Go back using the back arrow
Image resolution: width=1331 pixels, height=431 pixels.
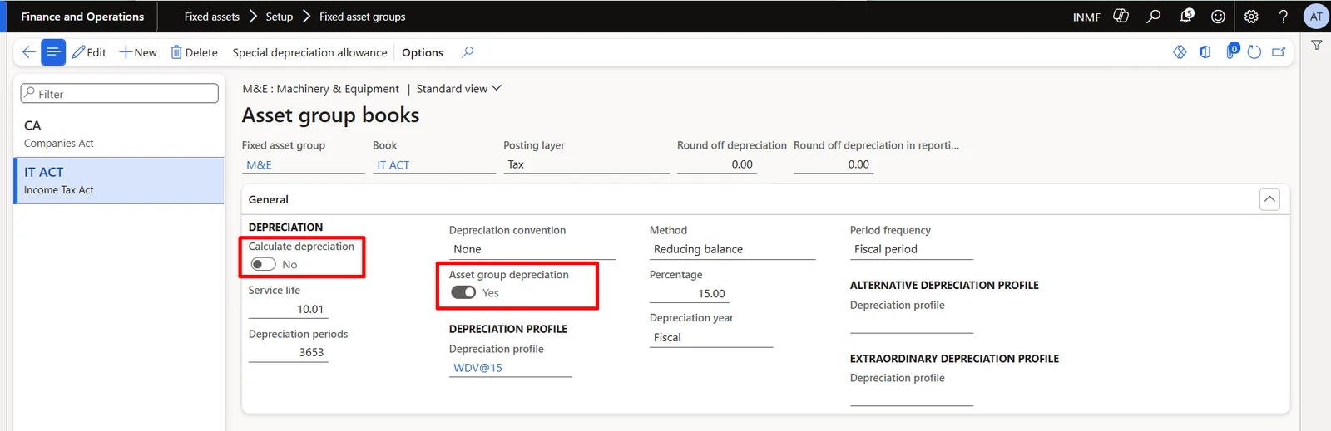click(28, 52)
